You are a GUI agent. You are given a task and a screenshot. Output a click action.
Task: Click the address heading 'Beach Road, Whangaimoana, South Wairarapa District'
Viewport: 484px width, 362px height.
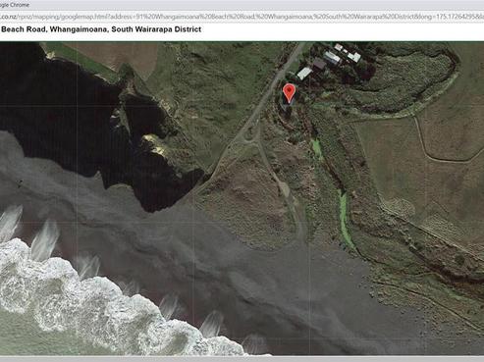(x=101, y=29)
